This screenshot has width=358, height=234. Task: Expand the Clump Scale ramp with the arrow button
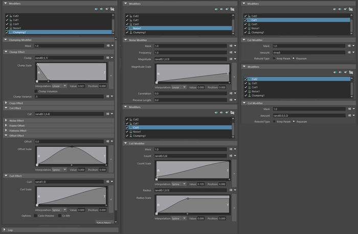[112, 75]
